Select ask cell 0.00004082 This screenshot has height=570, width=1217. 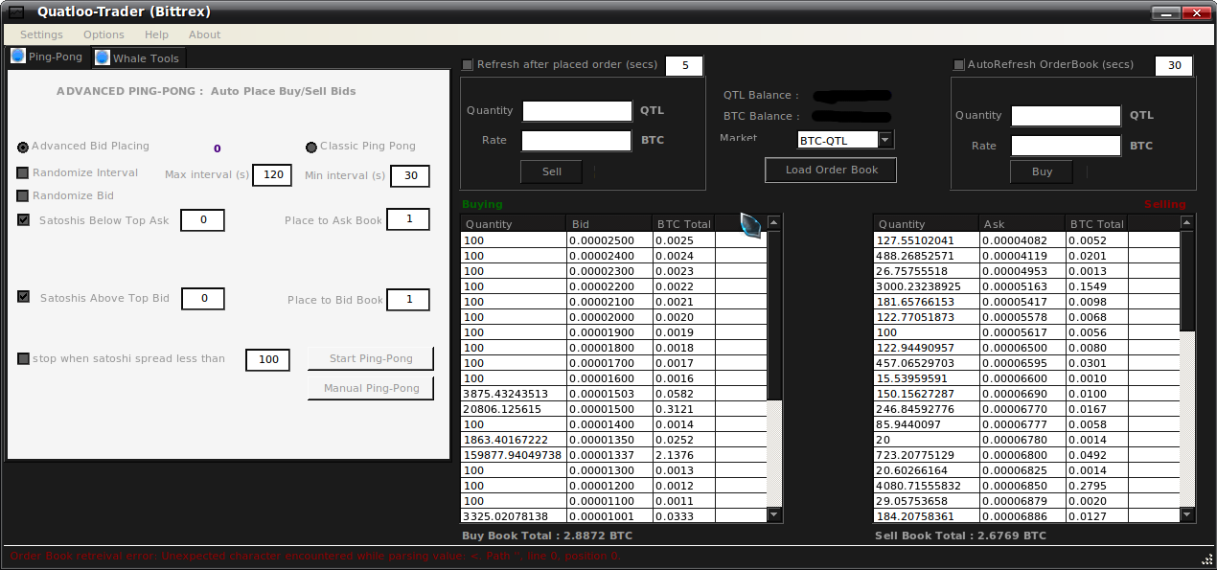click(1023, 240)
